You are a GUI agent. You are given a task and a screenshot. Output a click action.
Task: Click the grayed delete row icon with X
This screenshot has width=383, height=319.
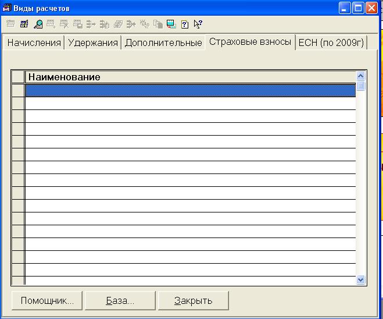pyautogui.click(x=64, y=24)
